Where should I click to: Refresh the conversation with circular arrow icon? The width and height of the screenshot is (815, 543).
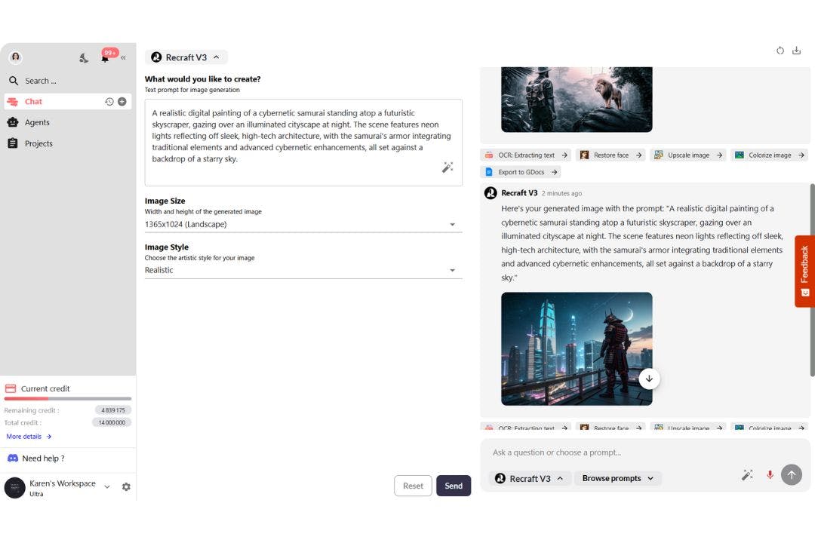[780, 51]
